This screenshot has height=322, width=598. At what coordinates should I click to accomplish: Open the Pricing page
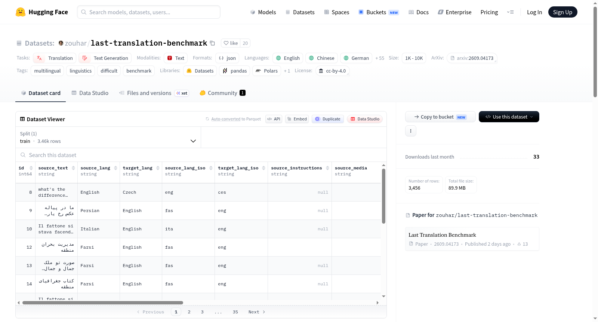489,12
